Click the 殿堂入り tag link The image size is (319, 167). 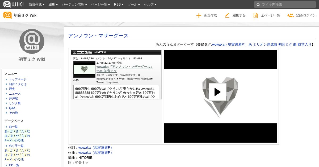[x=305, y=45]
